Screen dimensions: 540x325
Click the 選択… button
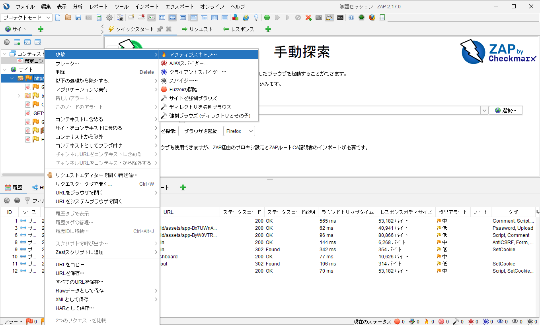tap(506, 110)
